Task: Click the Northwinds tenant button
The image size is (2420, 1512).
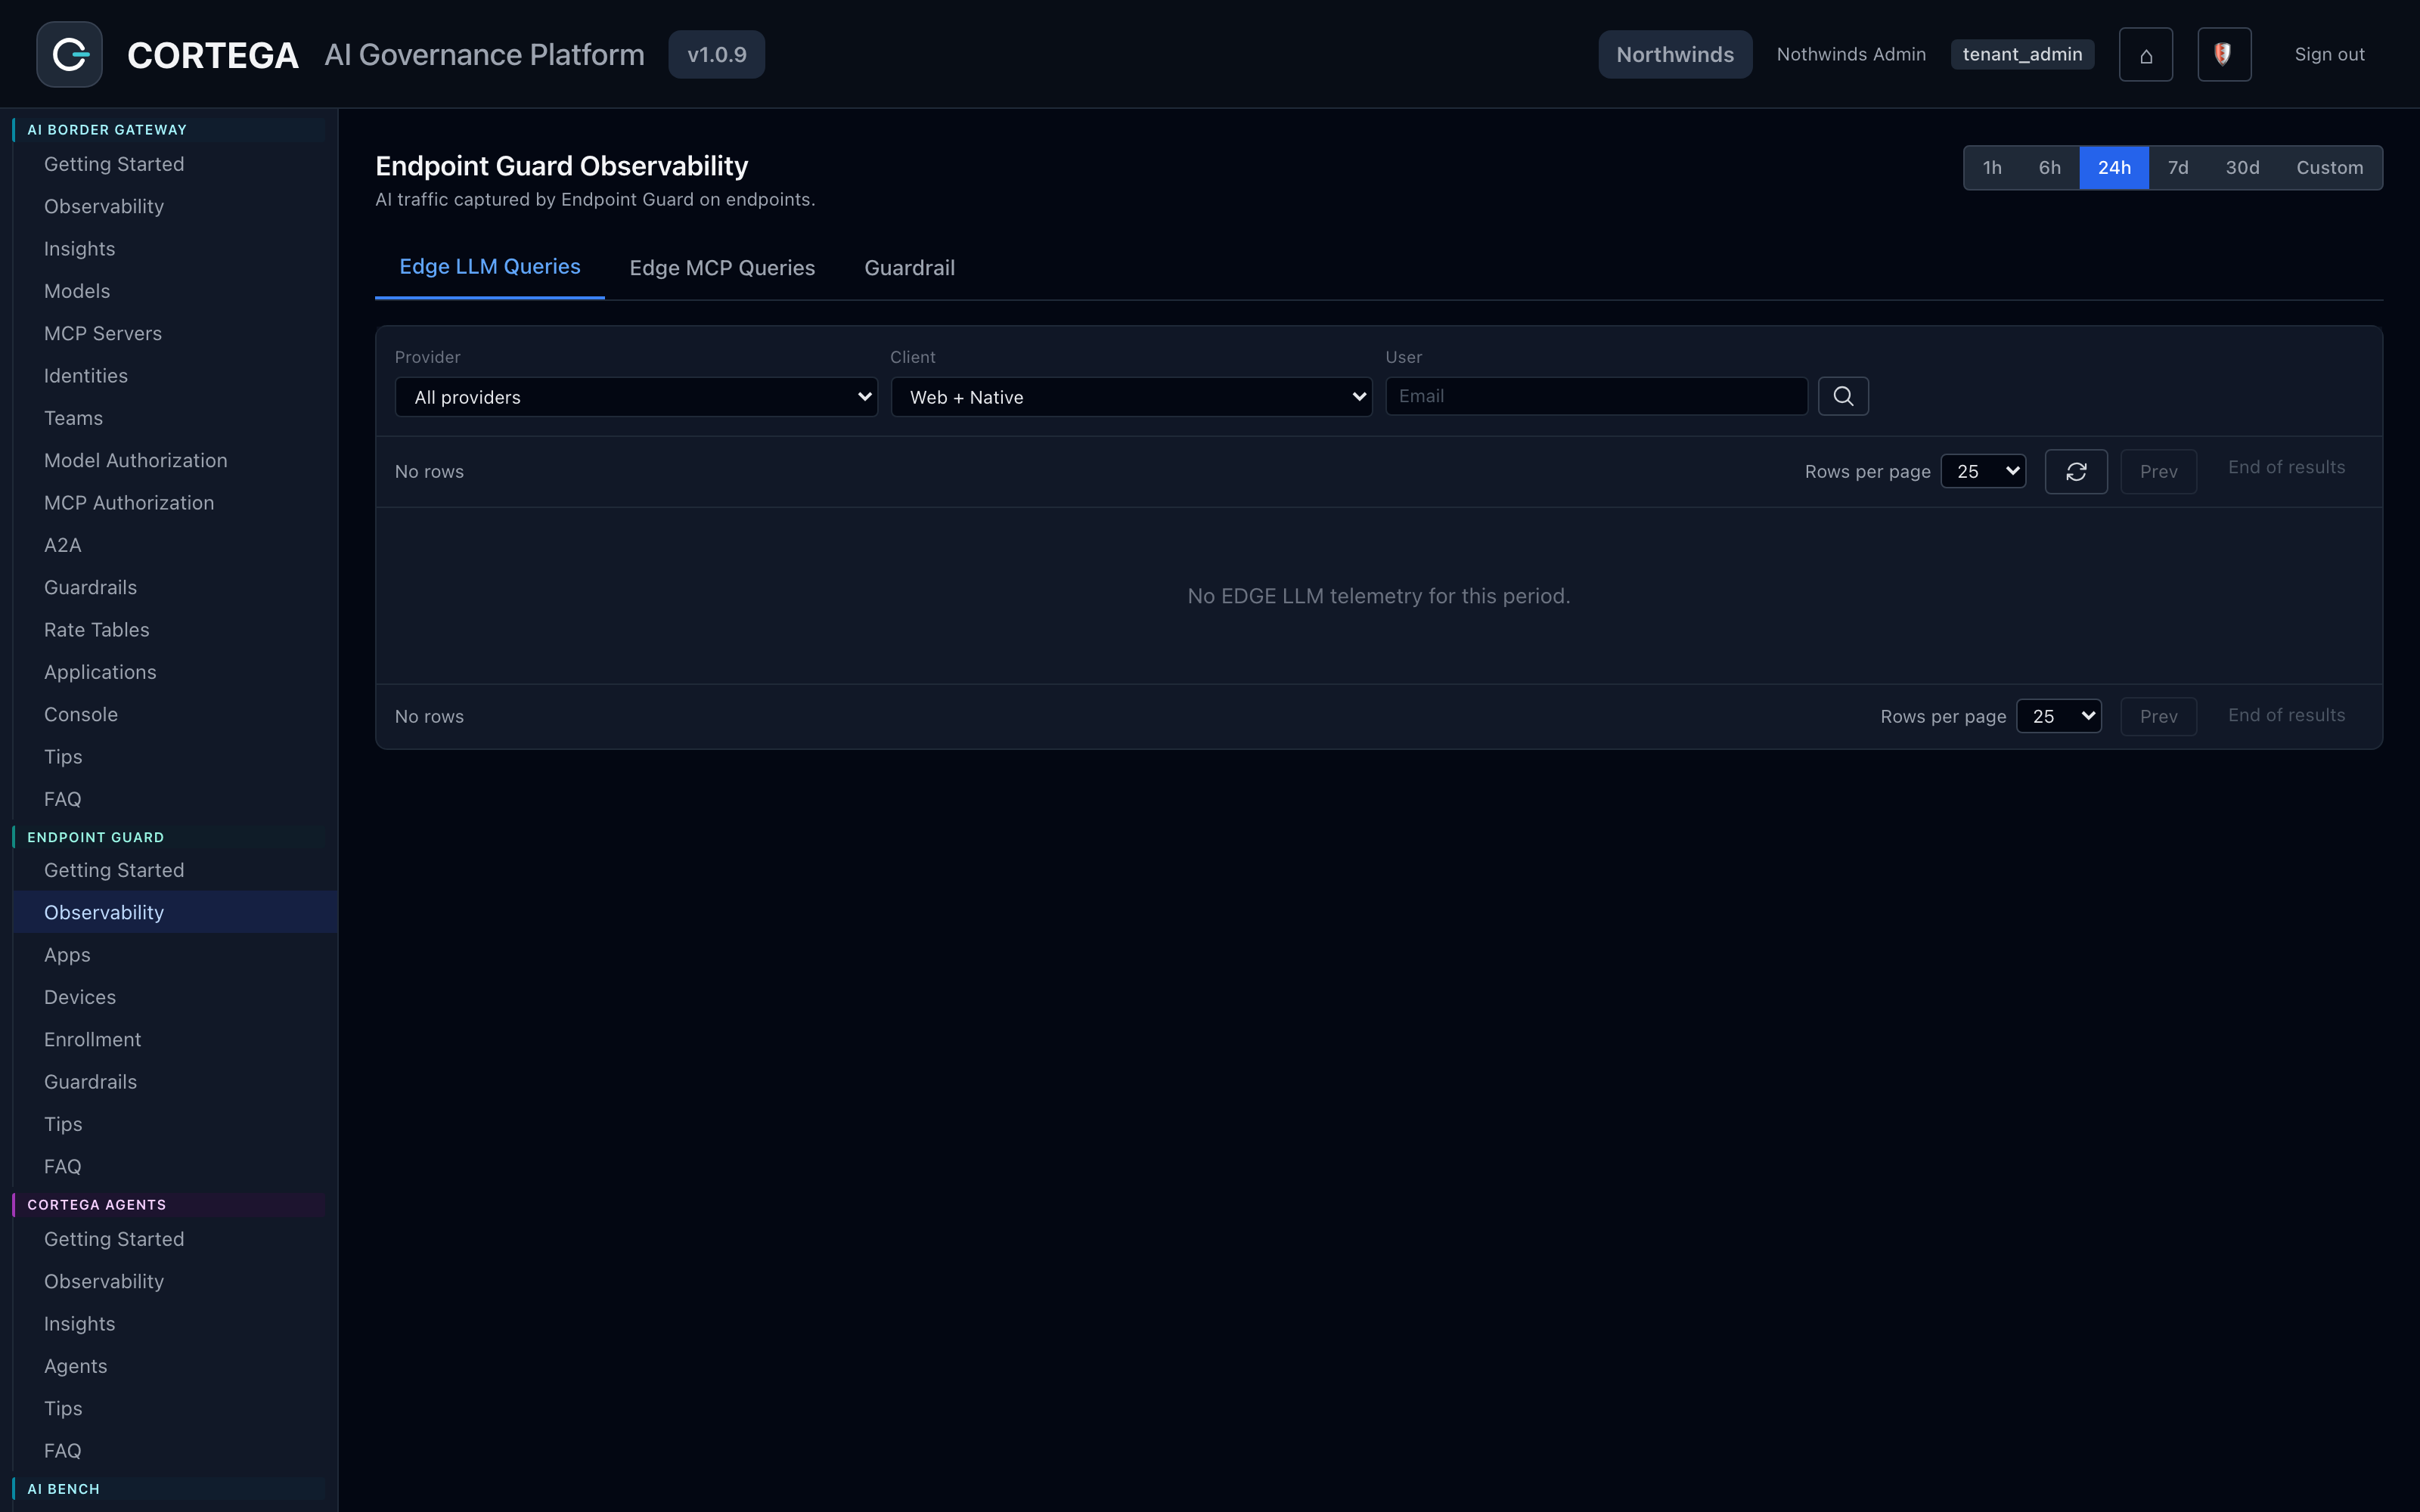Action: 1675,54
